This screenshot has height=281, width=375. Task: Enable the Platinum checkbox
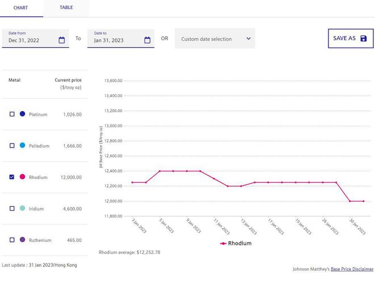[x=12, y=114]
